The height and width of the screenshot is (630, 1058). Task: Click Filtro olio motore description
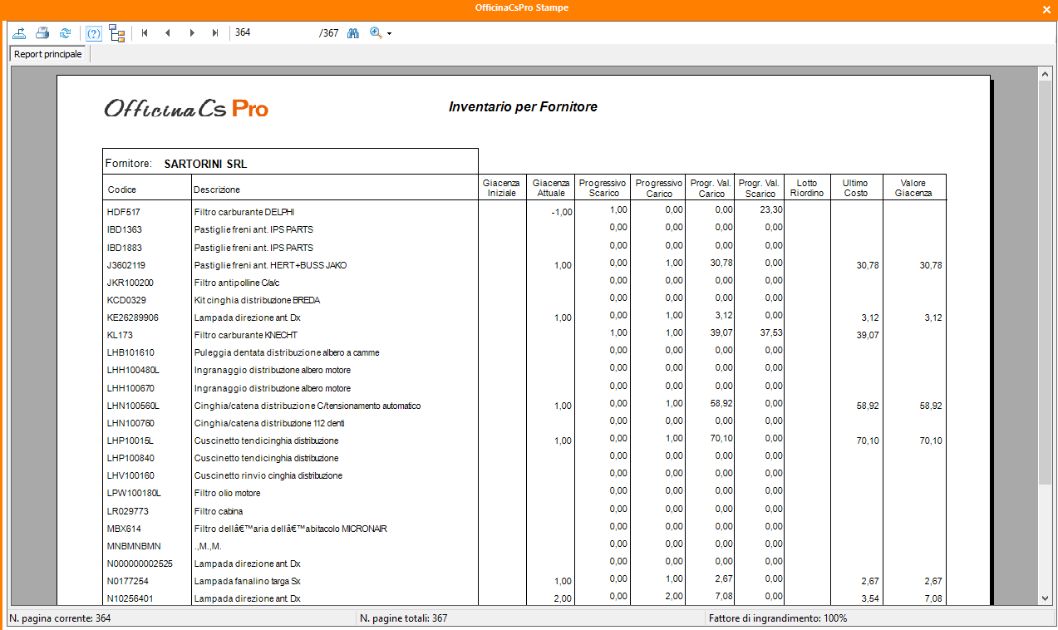tap(227, 493)
